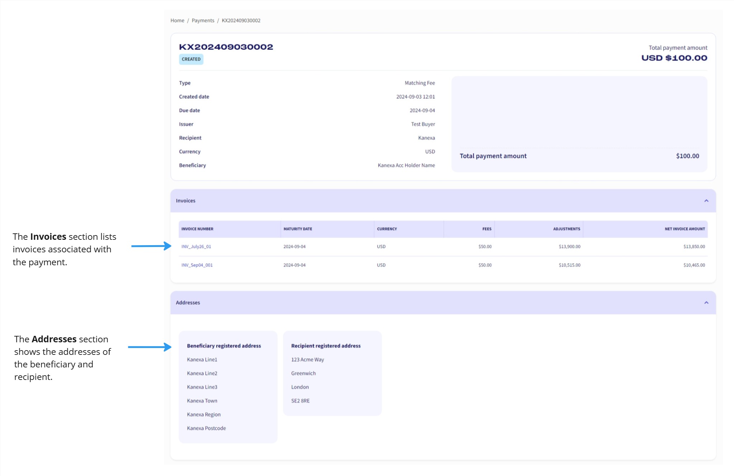Collapse the Addresses section chevron

tap(706, 303)
